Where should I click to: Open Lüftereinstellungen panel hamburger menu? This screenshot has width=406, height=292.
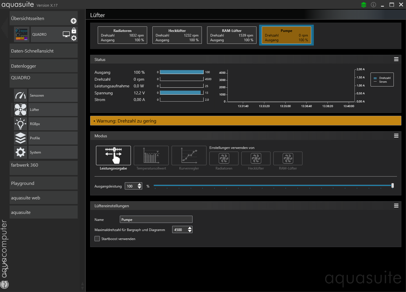point(396,206)
